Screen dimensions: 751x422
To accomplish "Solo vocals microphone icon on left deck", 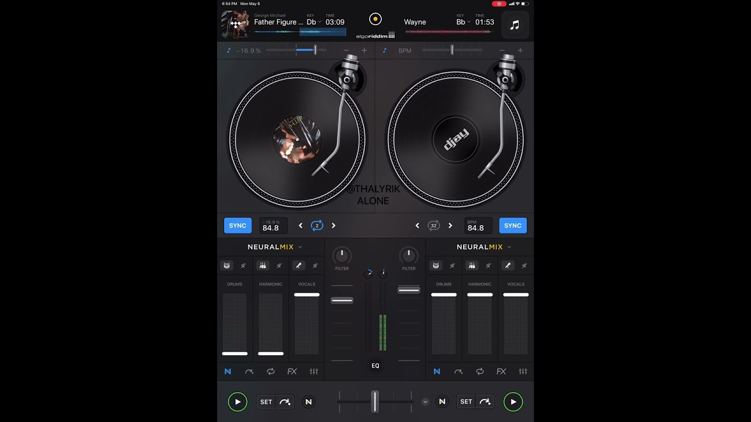I will click(299, 266).
